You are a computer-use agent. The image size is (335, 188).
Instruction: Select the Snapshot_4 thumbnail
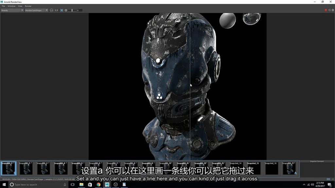[x=61, y=168]
